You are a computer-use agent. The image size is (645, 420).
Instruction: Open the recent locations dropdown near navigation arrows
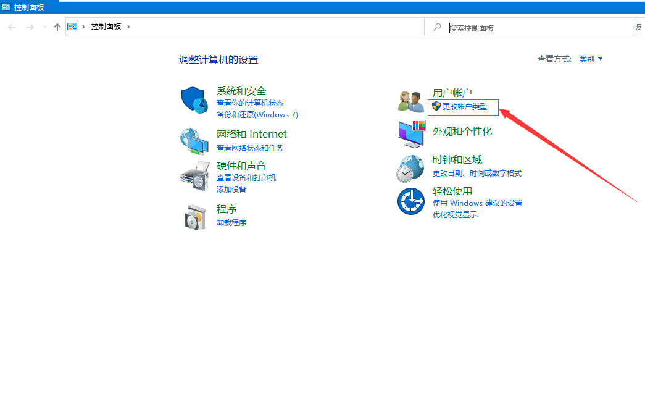point(44,27)
